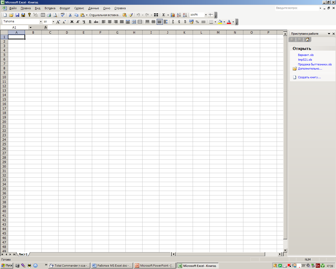Open the tmp521.xls link
The width and height of the screenshot is (336, 269).
[305, 60]
